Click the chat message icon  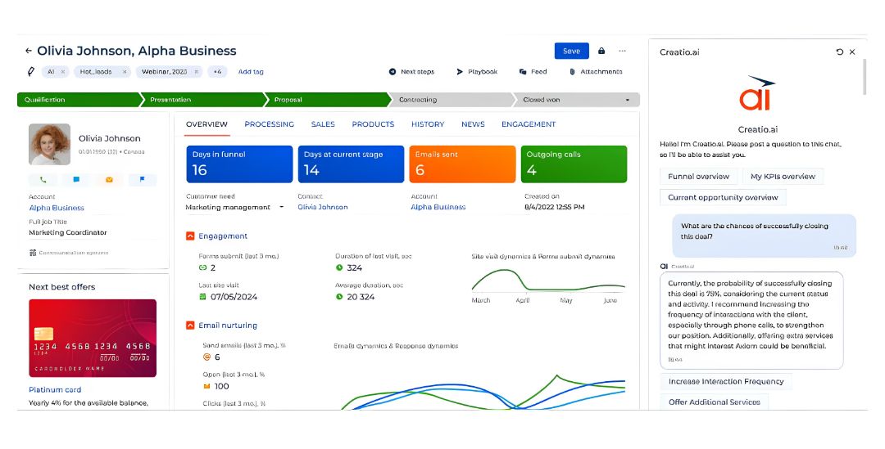[x=76, y=180]
